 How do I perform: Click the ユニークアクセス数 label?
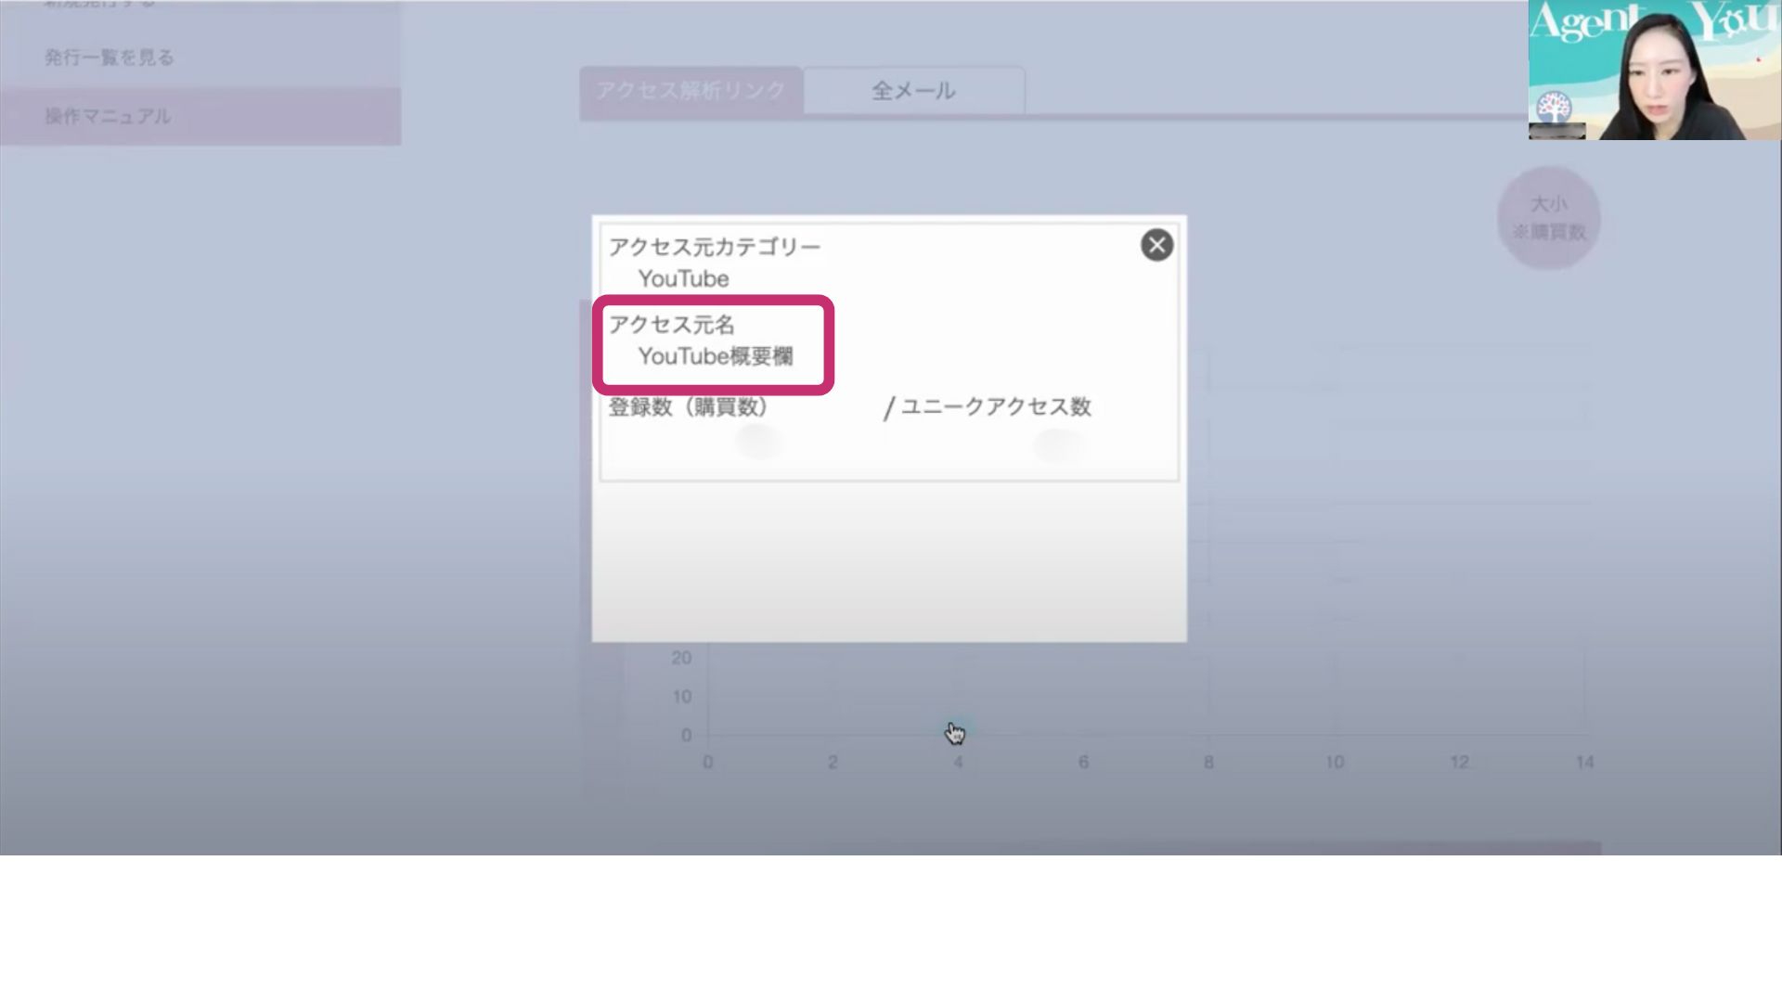coord(996,406)
